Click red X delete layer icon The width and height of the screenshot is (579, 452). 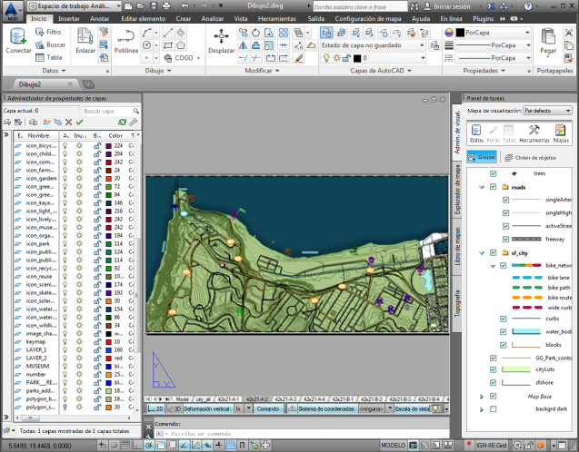click(68, 123)
